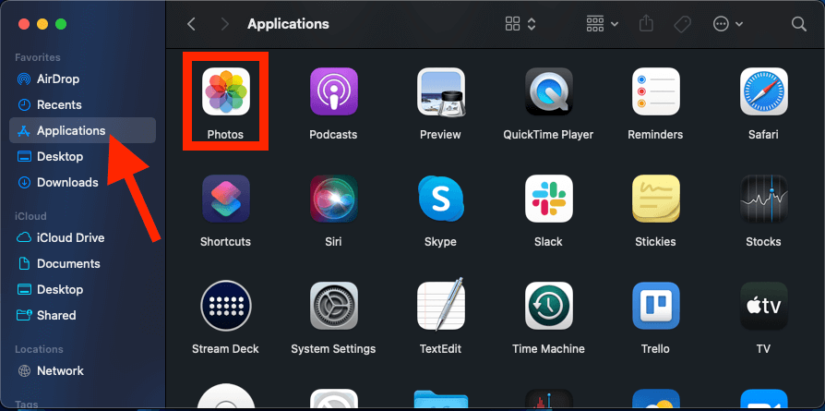Click the Locations section header

click(39, 349)
